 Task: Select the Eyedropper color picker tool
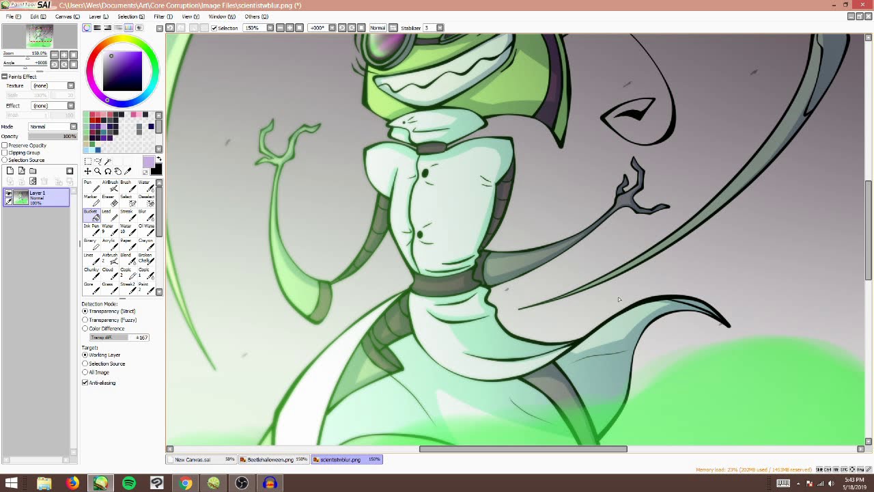pos(128,171)
